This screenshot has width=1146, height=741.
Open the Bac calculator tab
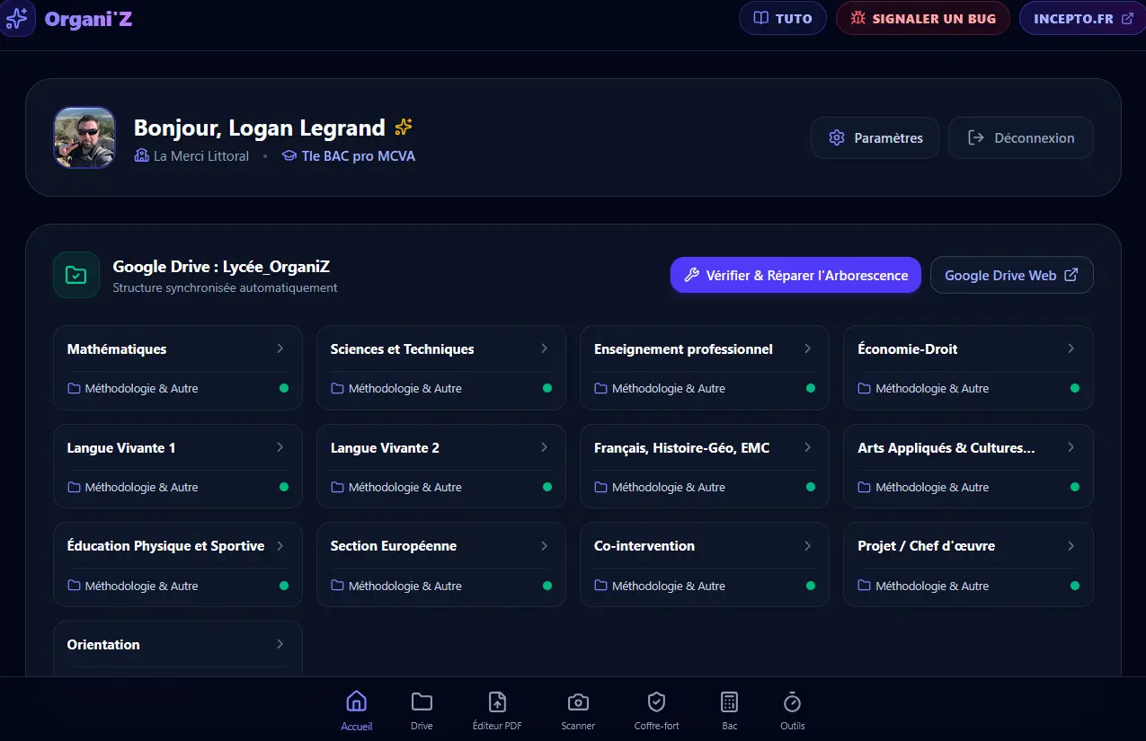pyautogui.click(x=730, y=710)
